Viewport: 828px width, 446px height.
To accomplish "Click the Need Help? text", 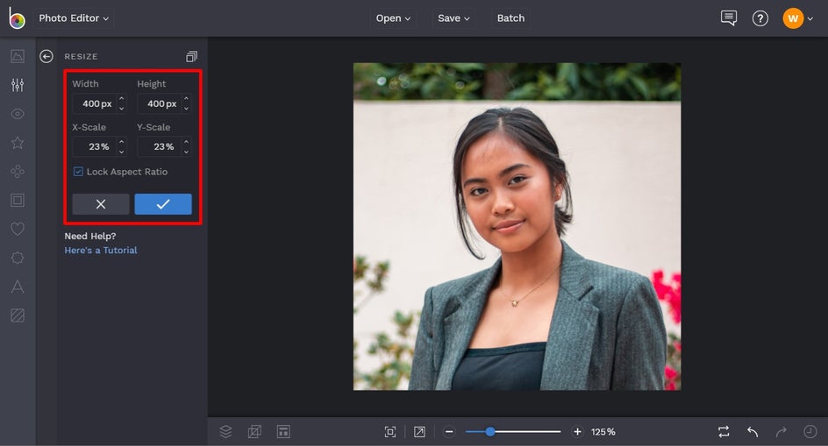I will pos(90,236).
